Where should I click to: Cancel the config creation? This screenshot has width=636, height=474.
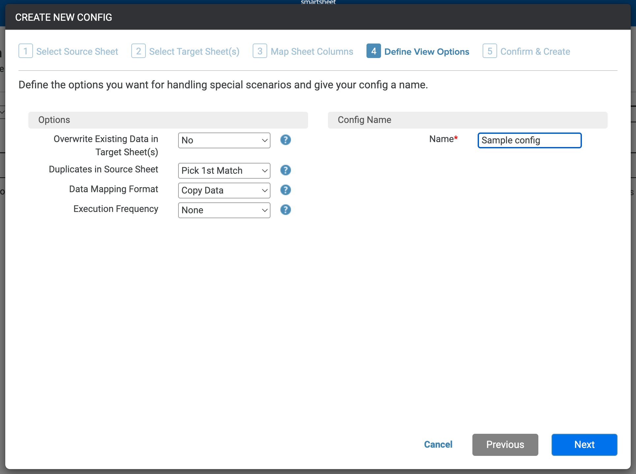point(438,445)
